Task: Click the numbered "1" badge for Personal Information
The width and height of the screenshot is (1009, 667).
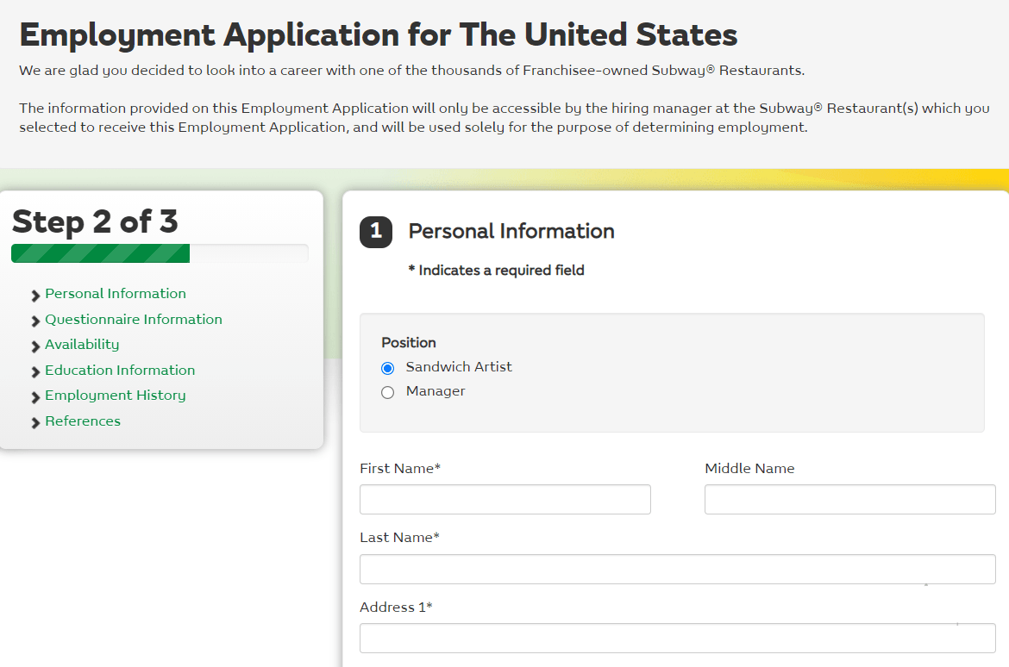Action: 375,232
